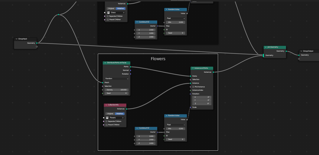
Task: Click the Geometry output socket on Group Input
Action: (37, 43)
